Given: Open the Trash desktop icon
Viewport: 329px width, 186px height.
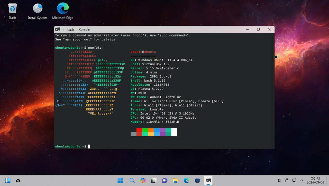Looking at the screenshot, I should pyautogui.click(x=12, y=11).
